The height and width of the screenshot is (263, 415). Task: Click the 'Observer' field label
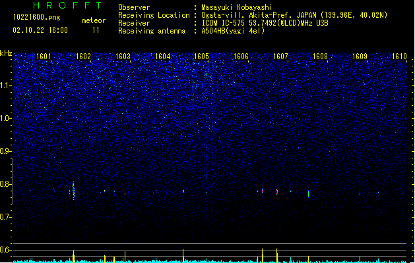click(134, 7)
